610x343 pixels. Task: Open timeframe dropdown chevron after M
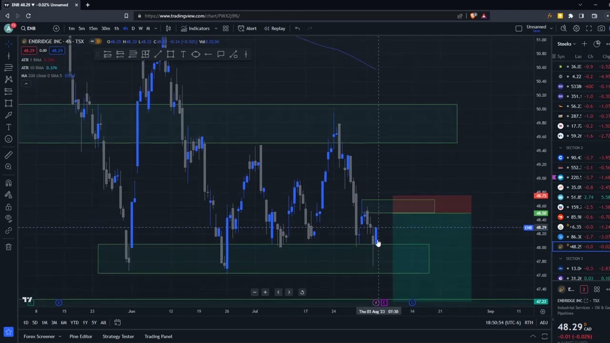(155, 28)
